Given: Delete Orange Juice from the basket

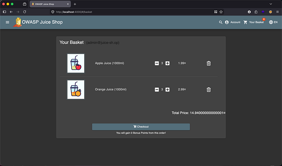Looking at the screenshot, I should [209, 90].
